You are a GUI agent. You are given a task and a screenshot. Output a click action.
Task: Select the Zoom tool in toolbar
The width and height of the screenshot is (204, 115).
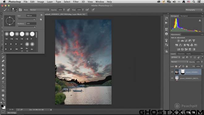click(x=3, y=99)
